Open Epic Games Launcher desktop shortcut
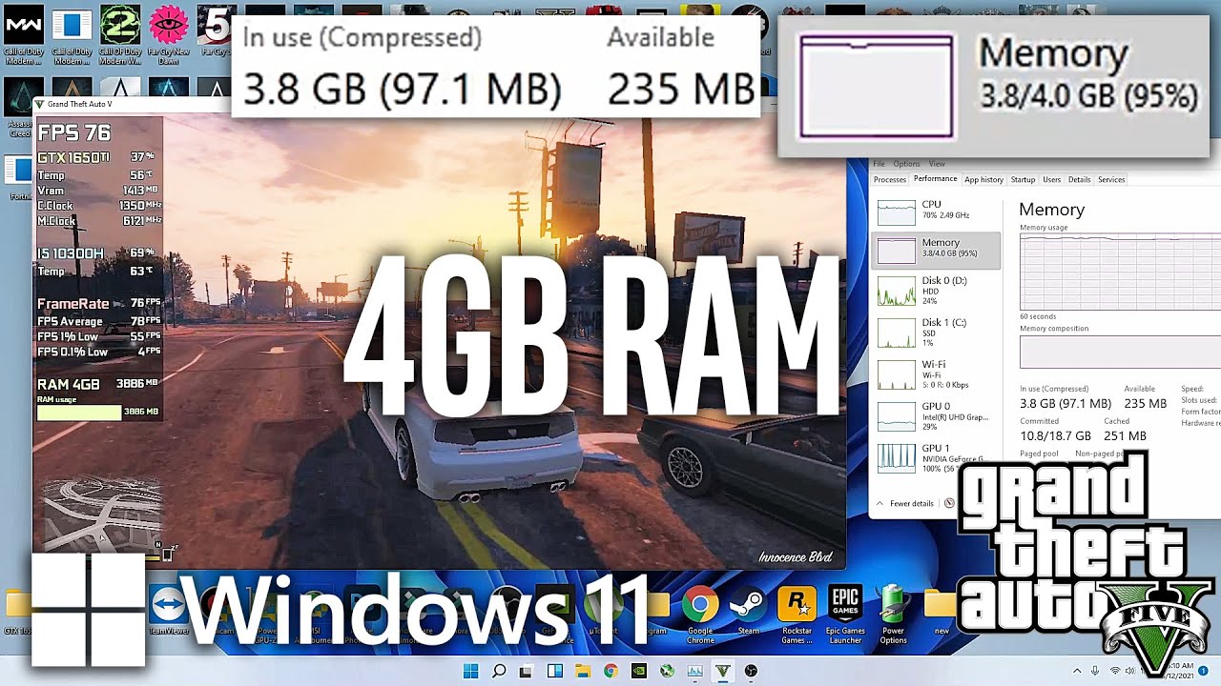The image size is (1221, 686). tap(845, 614)
